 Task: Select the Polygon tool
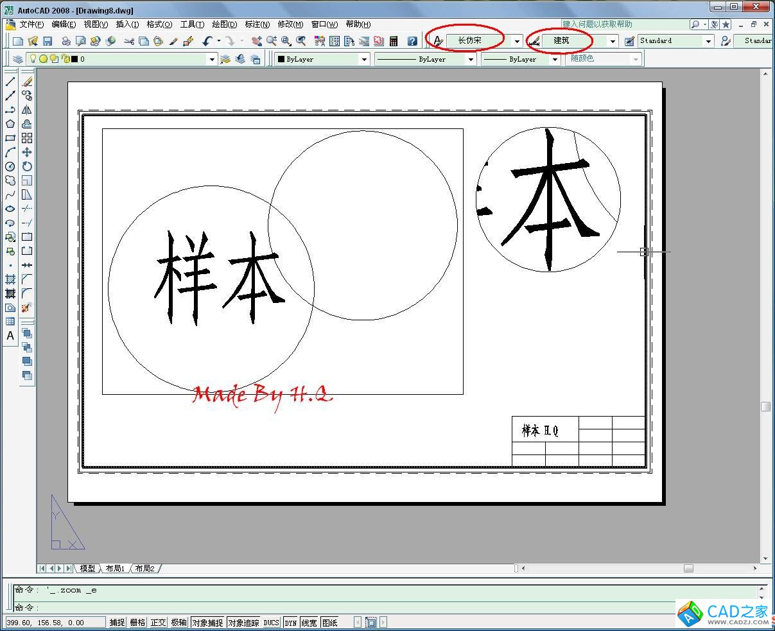10,124
